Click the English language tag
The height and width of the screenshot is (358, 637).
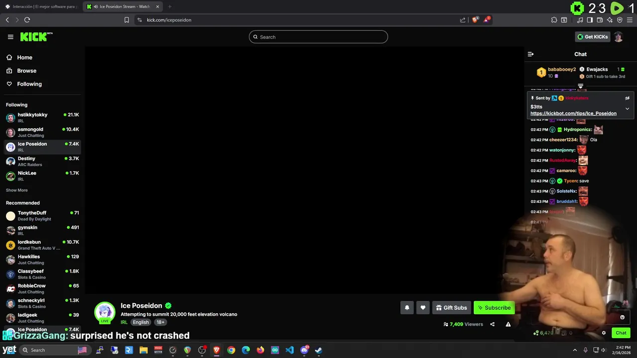[140, 322]
